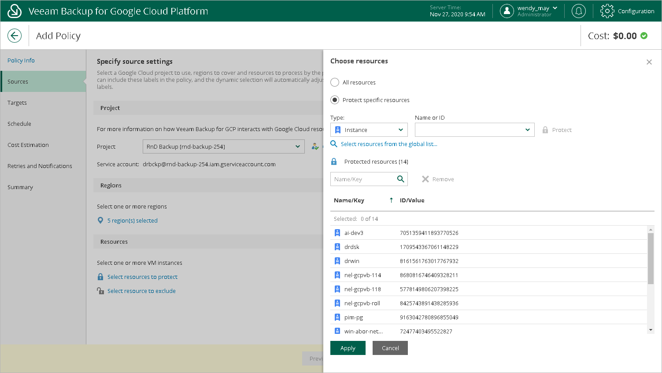
Task: Open Select resources to protect link
Action: (x=142, y=277)
